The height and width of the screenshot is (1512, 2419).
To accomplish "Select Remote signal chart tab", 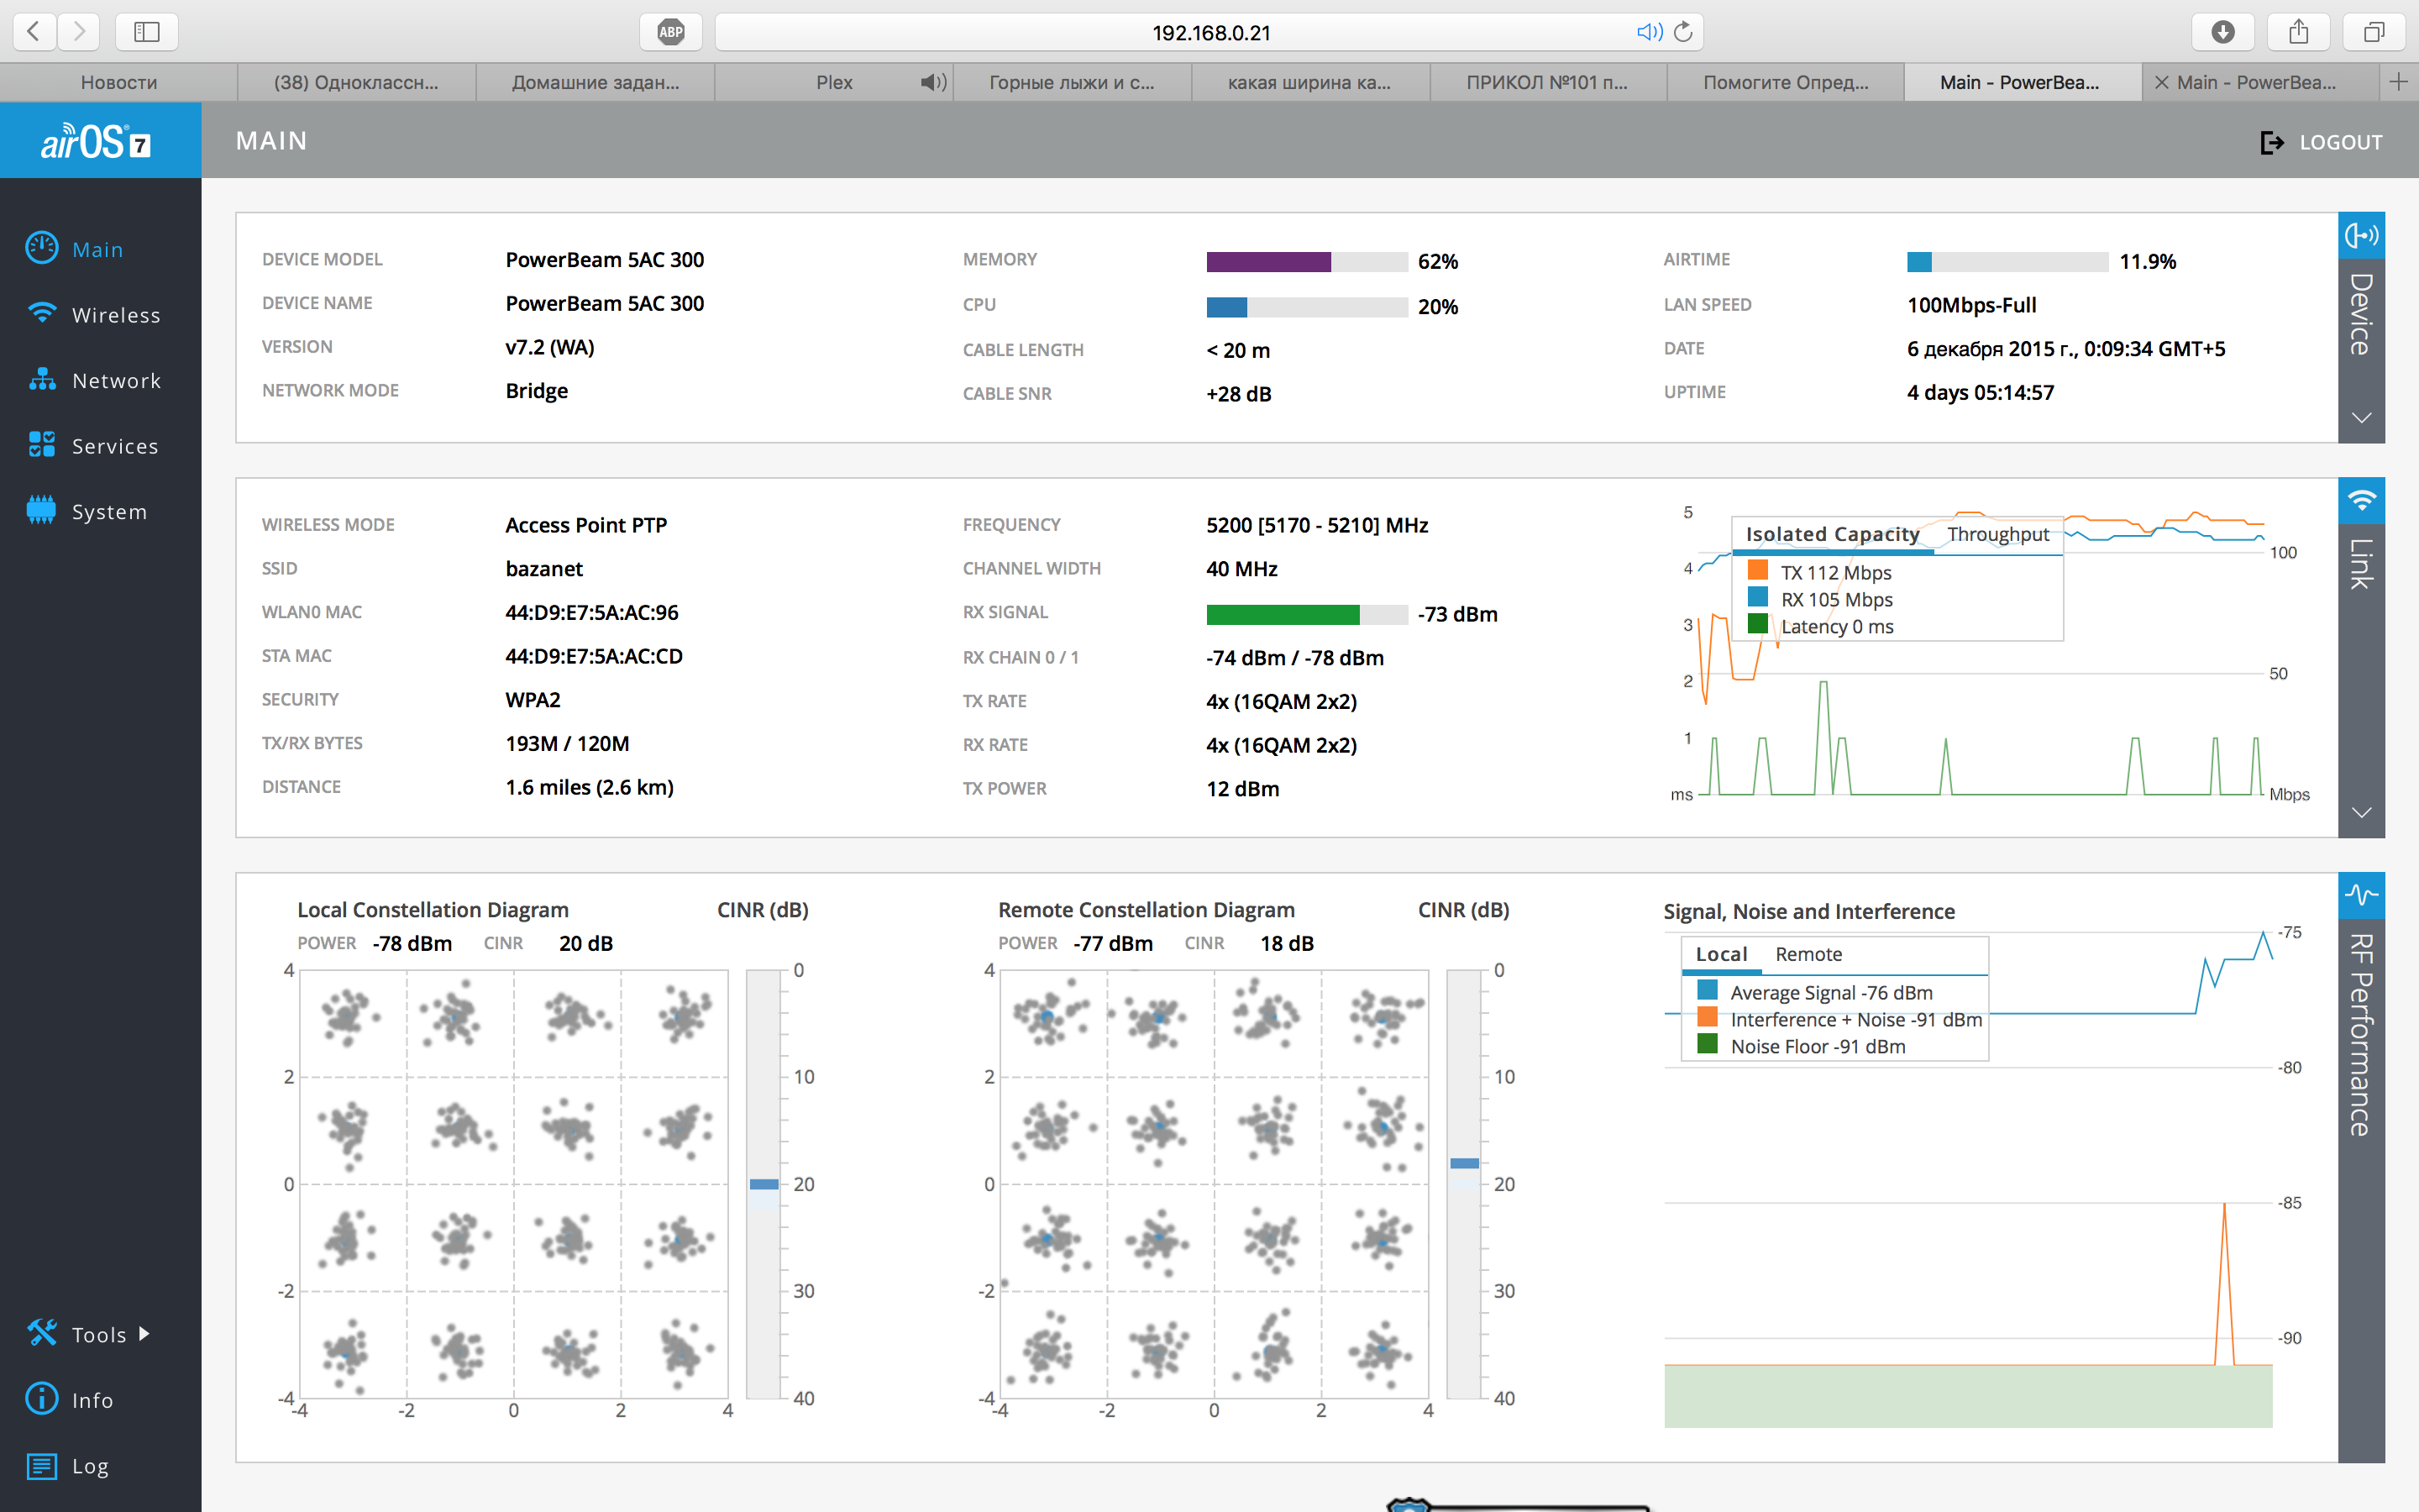I will [x=1808, y=954].
